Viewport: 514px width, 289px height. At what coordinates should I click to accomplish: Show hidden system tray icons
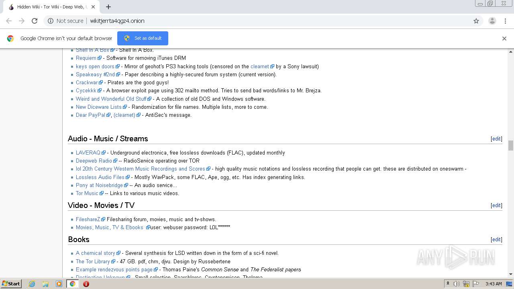[x=448, y=284]
